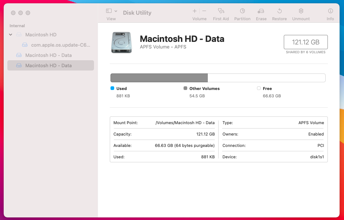Image resolution: width=344 pixels, height=220 pixels.
Task: Open the Partition pie chart icon
Action: click(x=242, y=11)
